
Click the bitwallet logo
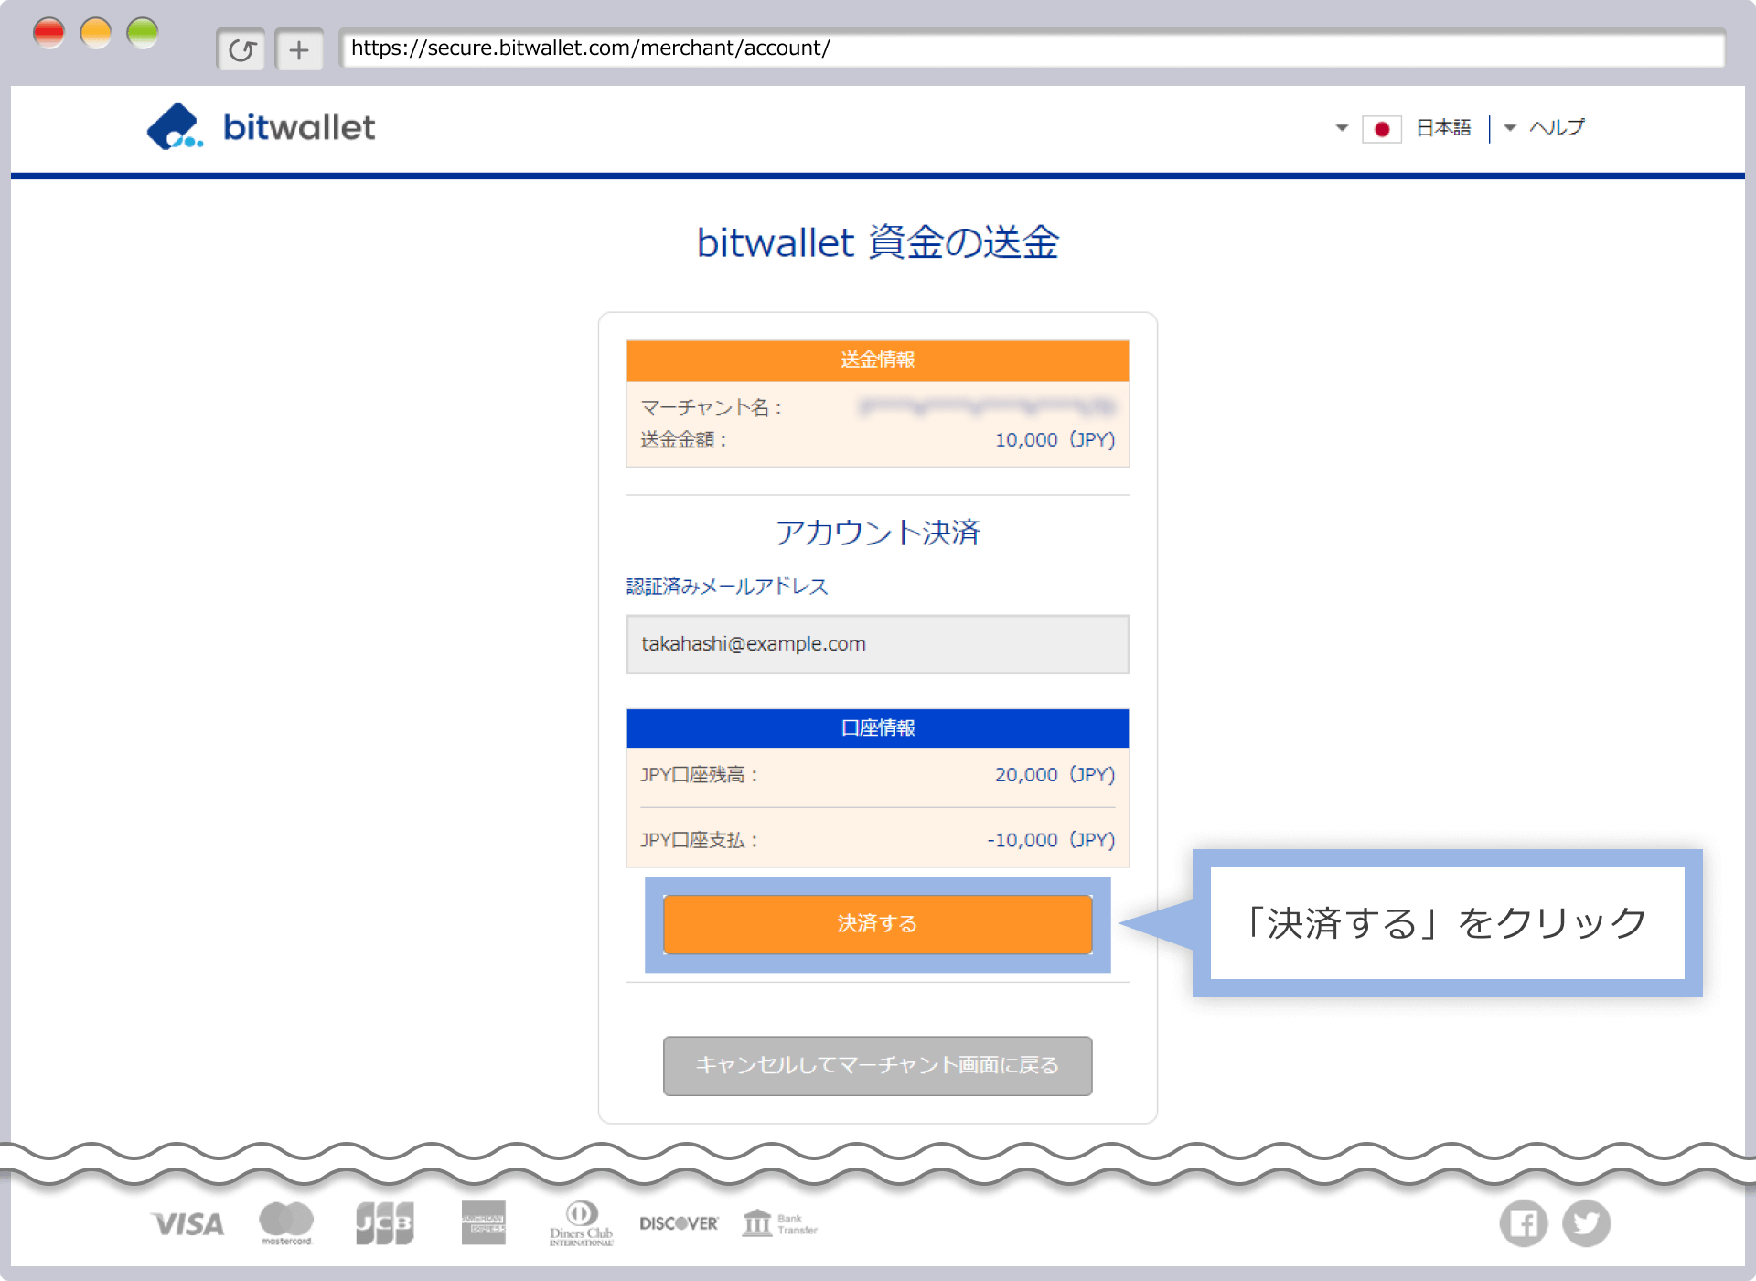(x=261, y=127)
